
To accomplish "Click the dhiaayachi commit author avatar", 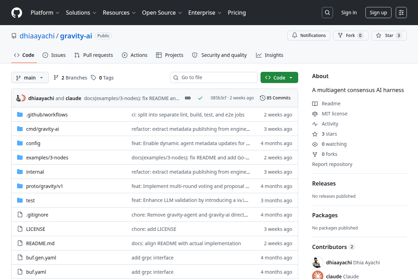I will (x=19, y=98).
